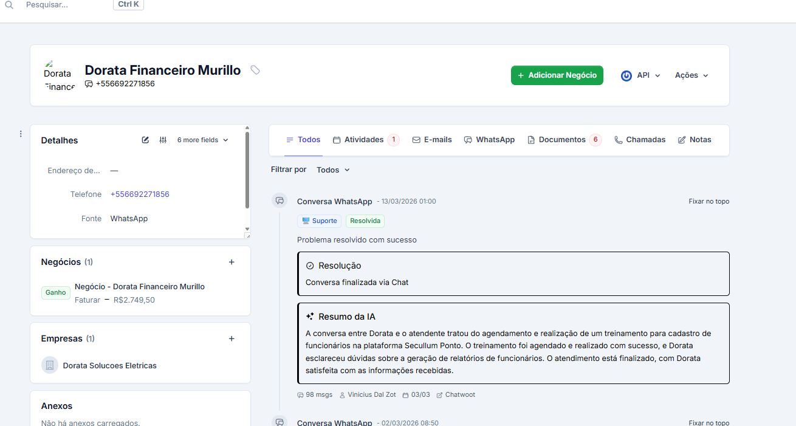Viewport: 796px width, 426px height.
Task: Click the three-dot vertical menu icon
Action: click(21, 134)
